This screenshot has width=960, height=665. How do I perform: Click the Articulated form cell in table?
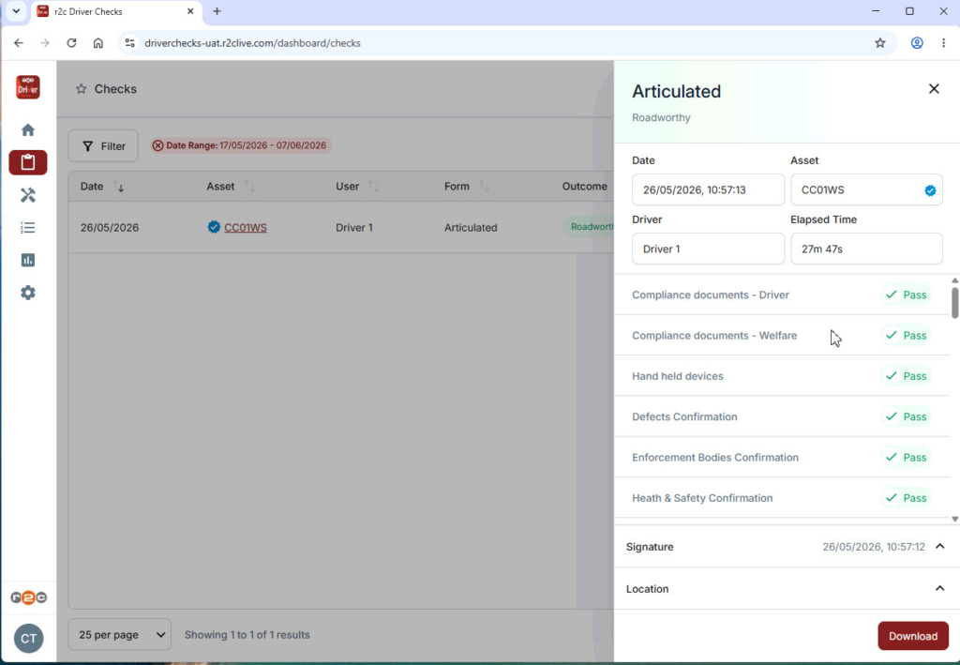click(x=471, y=227)
